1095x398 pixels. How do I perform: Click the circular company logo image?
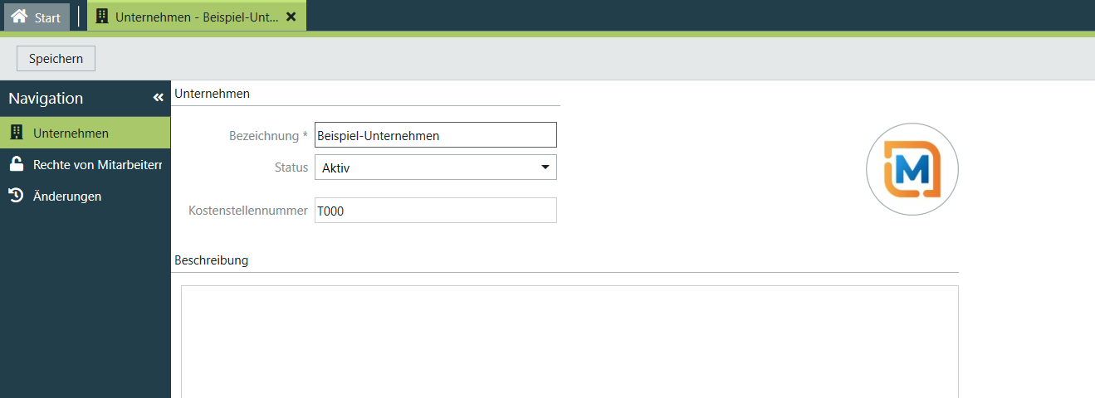click(912, 170)
